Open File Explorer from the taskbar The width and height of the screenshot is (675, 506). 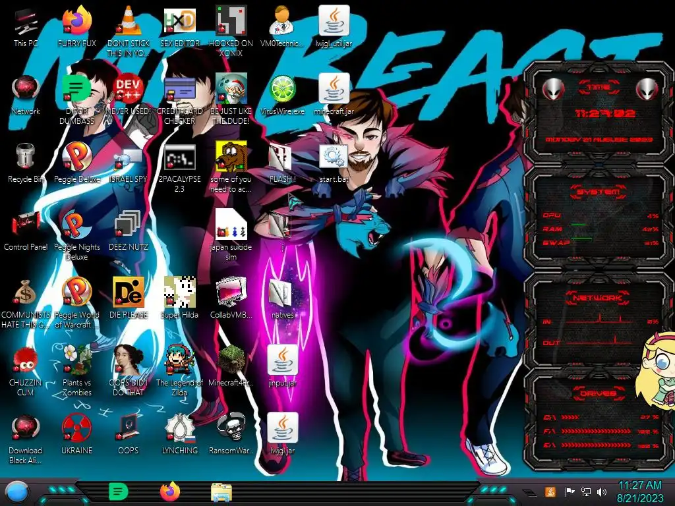(221, 492)
